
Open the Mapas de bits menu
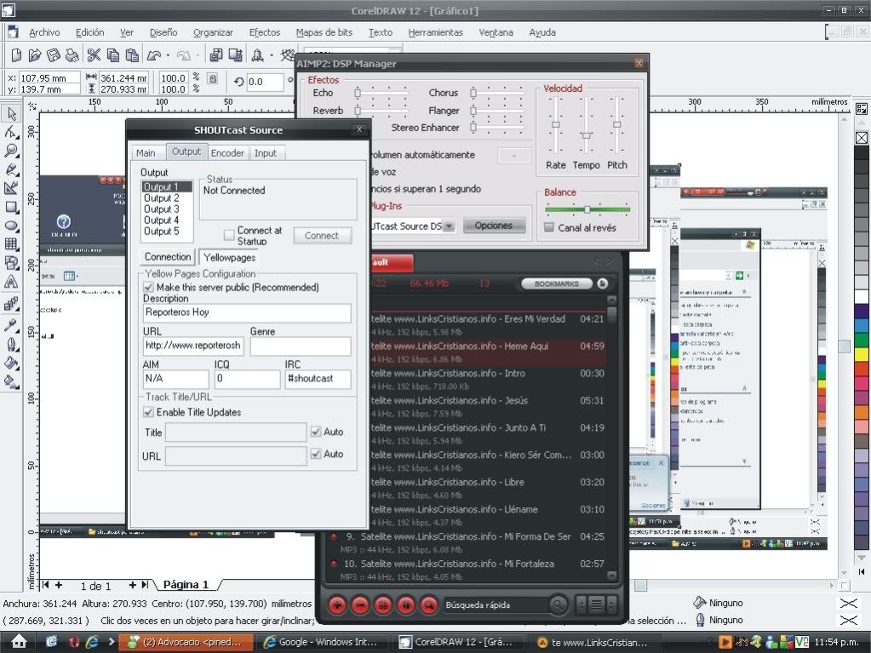coord(324,32)
